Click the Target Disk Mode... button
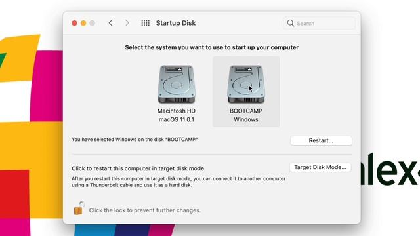Image resolution: width=420 pixels, height=236 pixels. (x=320, y=167)
